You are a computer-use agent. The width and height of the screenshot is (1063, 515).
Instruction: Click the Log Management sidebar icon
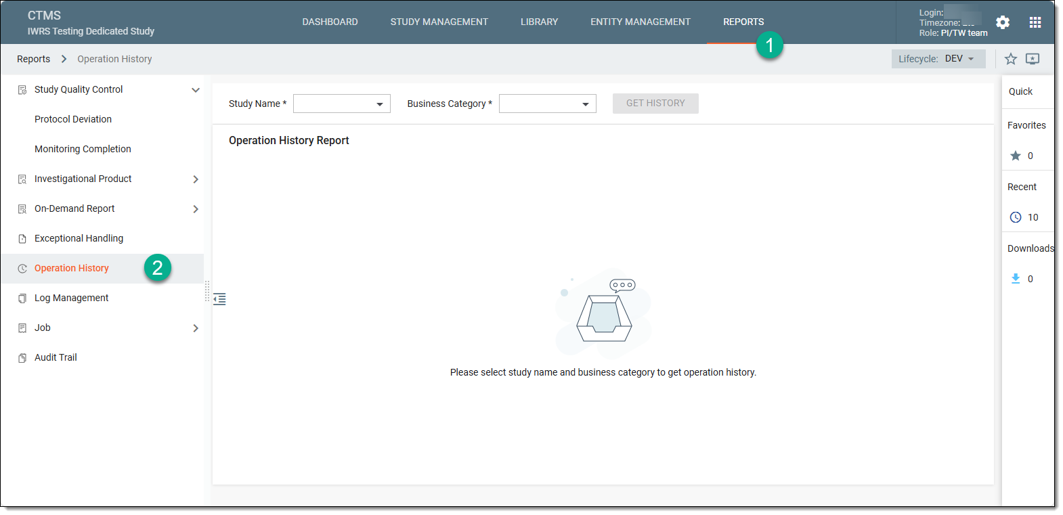pos(22,298)
